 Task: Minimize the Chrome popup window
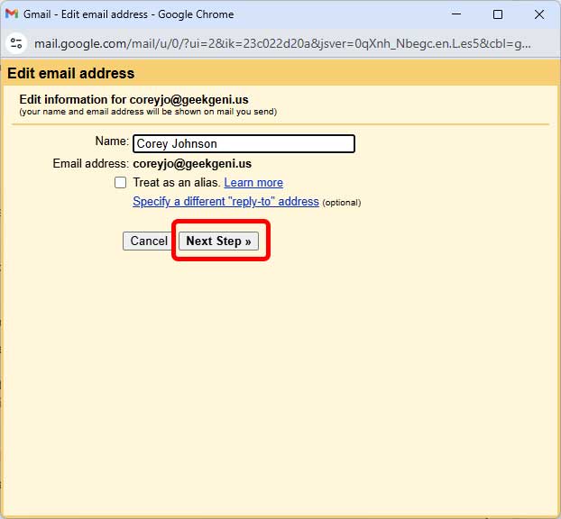(456, 14)
